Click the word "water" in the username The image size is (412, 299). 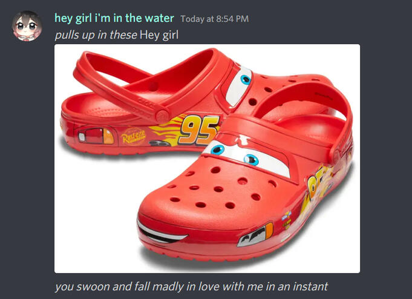159,18
